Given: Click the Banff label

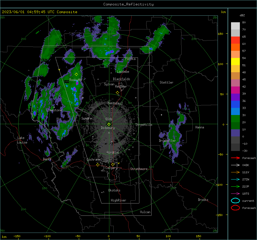Looking at the screenshot, I should 47,159.
